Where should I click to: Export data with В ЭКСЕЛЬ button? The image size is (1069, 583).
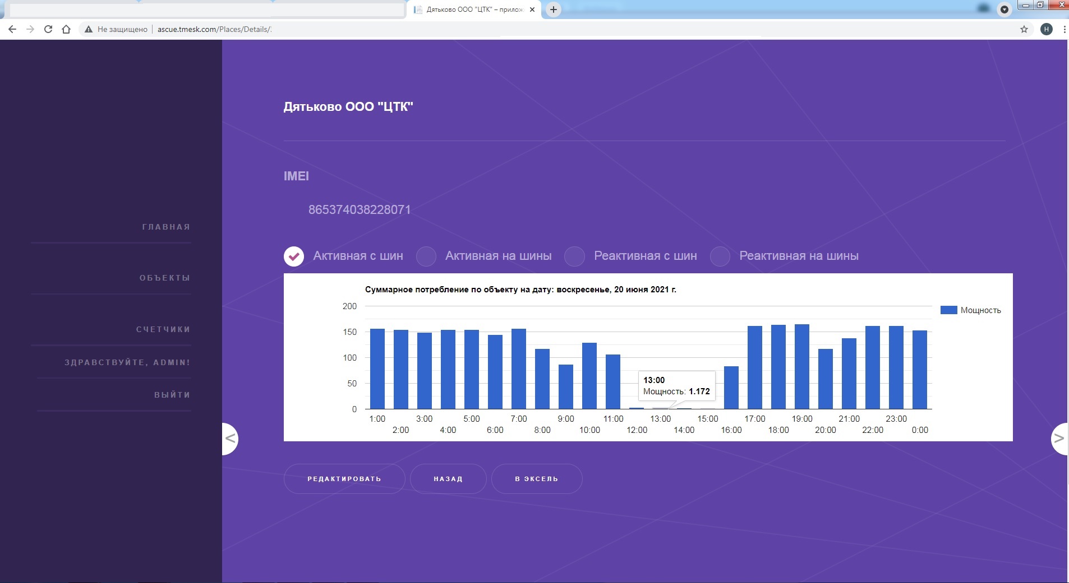click(537, 479)
